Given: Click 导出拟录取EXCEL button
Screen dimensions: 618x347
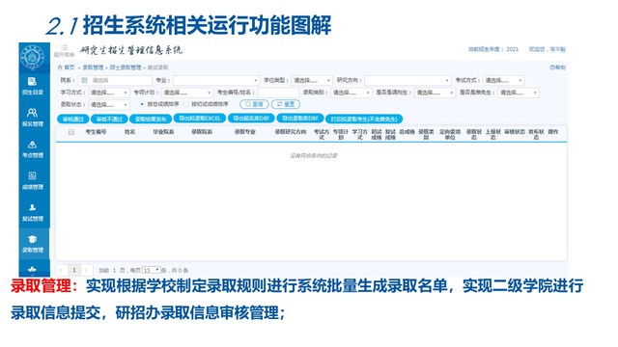Looking at the screenshot, I should [200, 118].
